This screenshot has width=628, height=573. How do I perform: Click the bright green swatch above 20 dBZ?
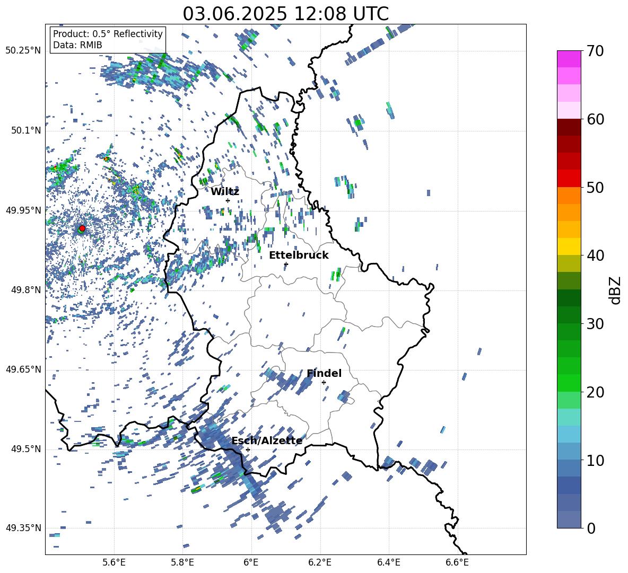pos(569,383)
